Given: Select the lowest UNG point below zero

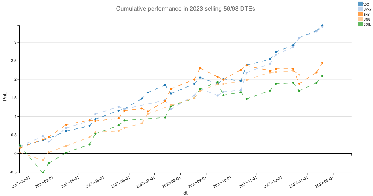Looking at the screenshot, I should (43, 160).
